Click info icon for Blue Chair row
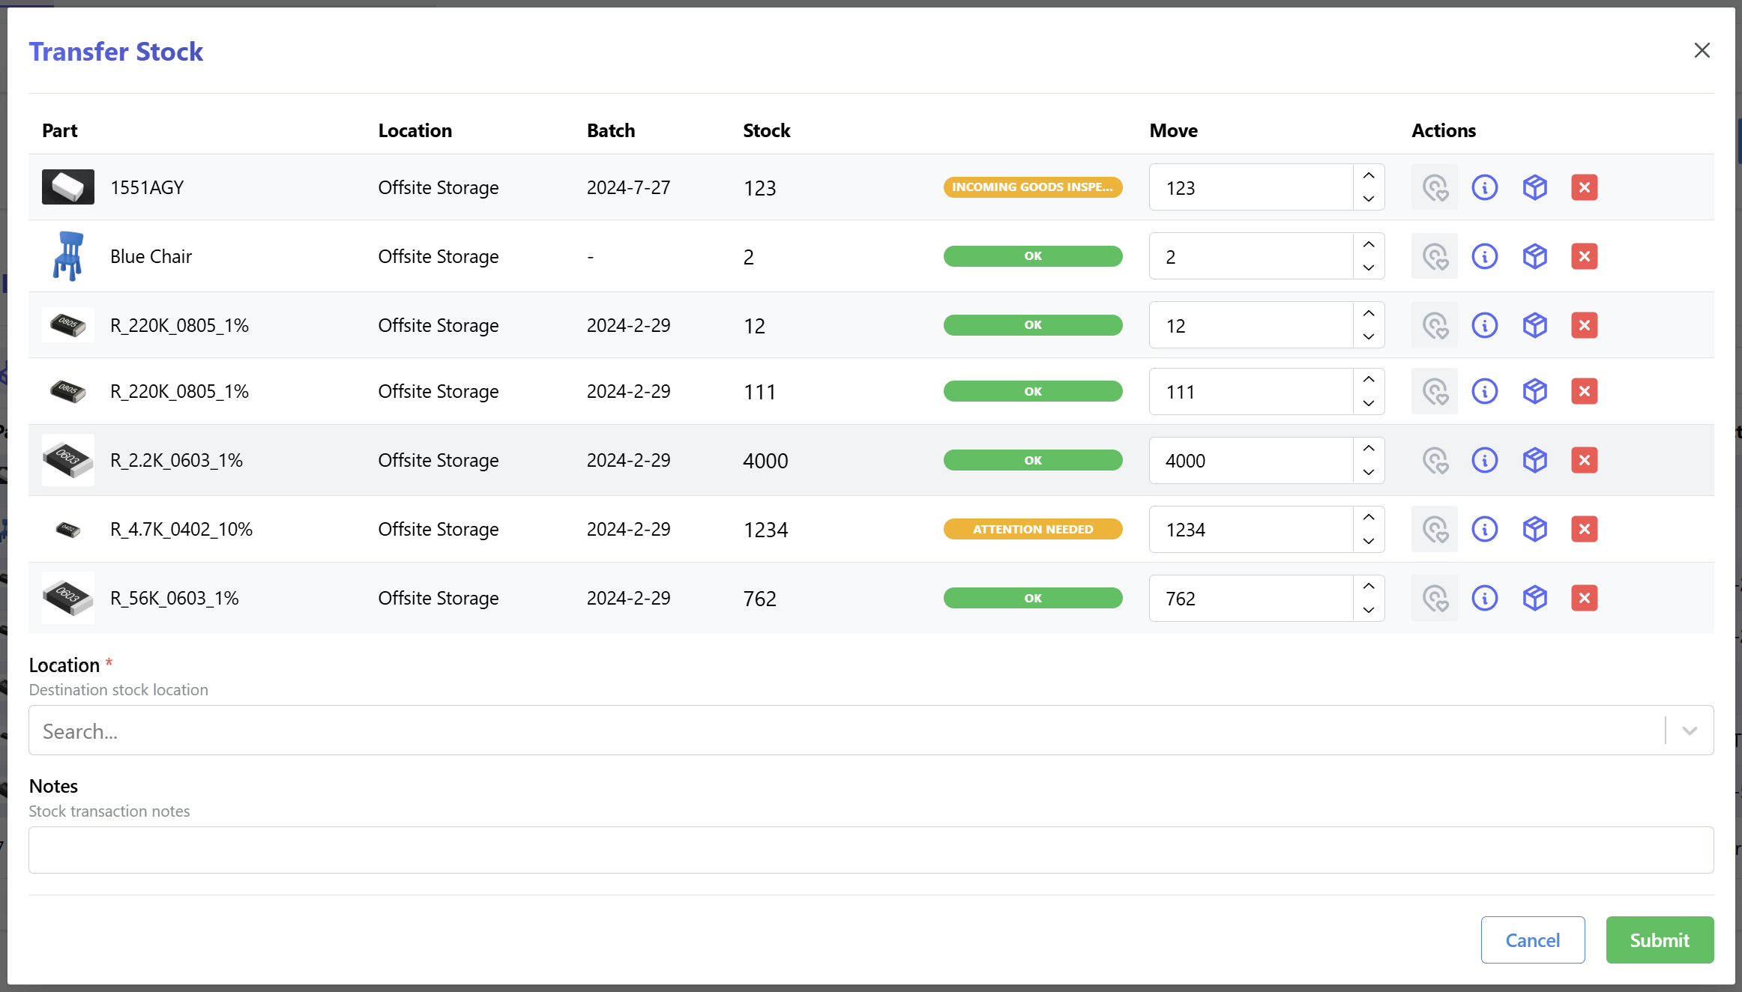 (x=1484, y=256)
